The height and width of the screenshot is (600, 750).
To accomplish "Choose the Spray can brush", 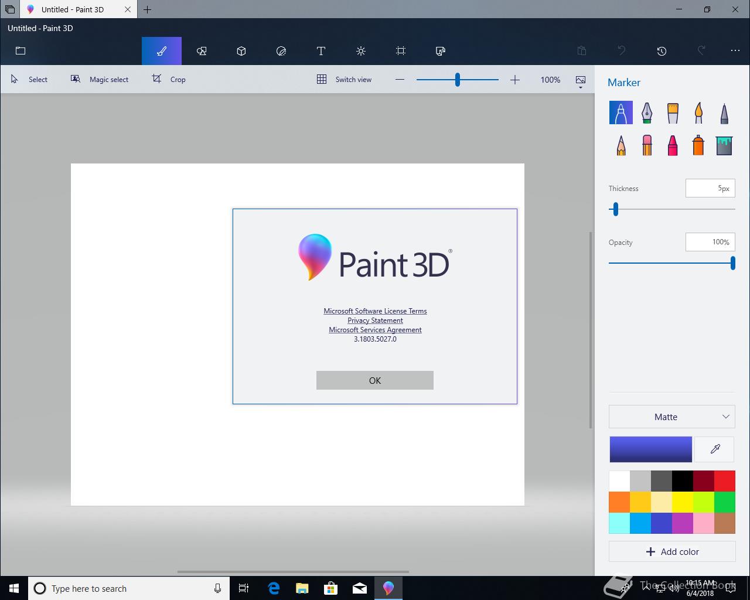I will 698,145.
